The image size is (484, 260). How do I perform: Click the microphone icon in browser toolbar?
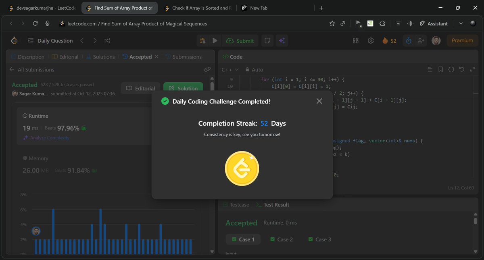click(48, 24)
